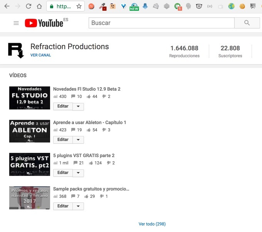Screen dimensions: 262x232
Task: Open video title Novedades Fl Studio 12.9 Beta 2
Action: tap(87, 89)
